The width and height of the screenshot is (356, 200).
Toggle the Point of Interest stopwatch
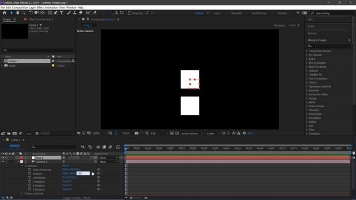(29, 169)
